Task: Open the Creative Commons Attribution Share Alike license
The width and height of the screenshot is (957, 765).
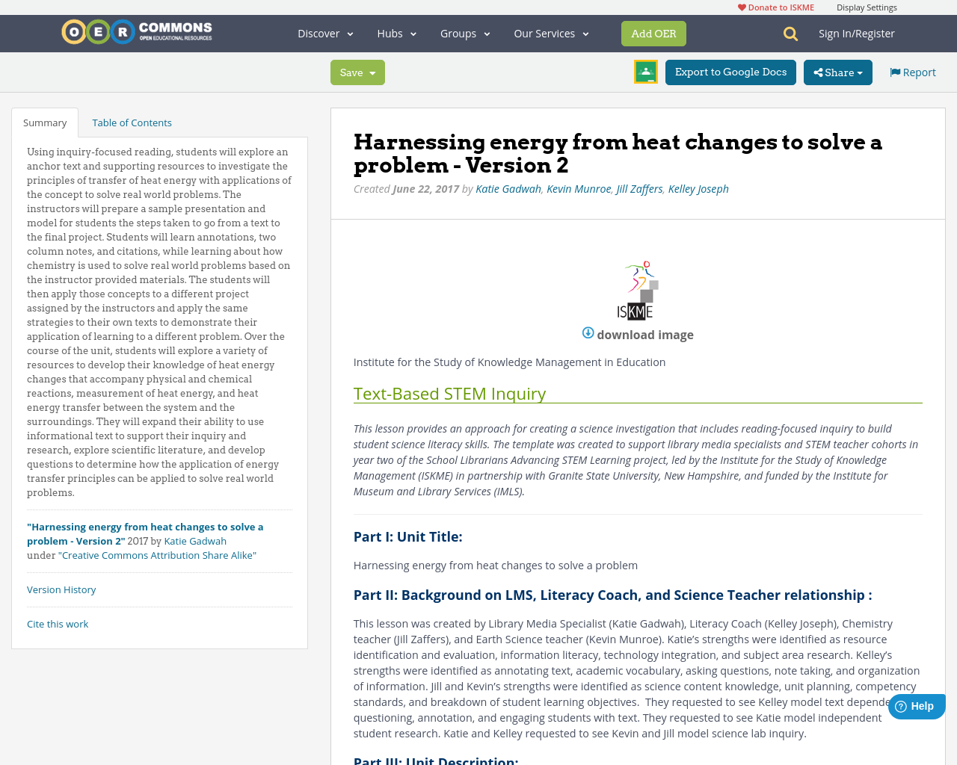Action: 159,554
